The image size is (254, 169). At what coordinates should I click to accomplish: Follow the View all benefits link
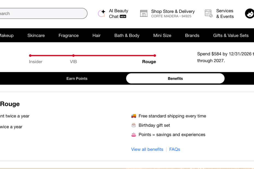click(x=147, y=149)
